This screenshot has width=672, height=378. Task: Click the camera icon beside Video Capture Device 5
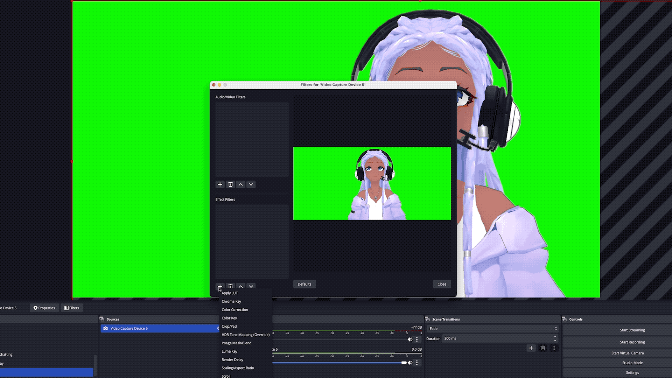tap(105, 328)
